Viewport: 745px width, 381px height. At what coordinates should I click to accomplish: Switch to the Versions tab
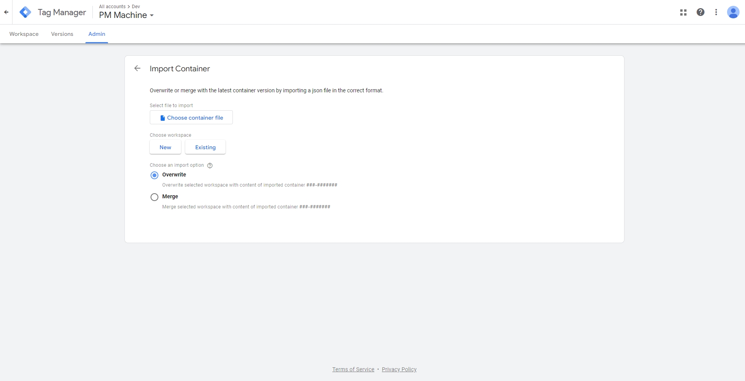62,34
